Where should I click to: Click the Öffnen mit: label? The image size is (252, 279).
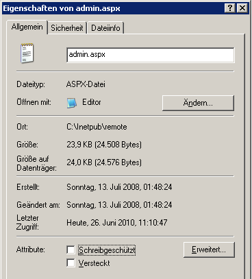34,102
